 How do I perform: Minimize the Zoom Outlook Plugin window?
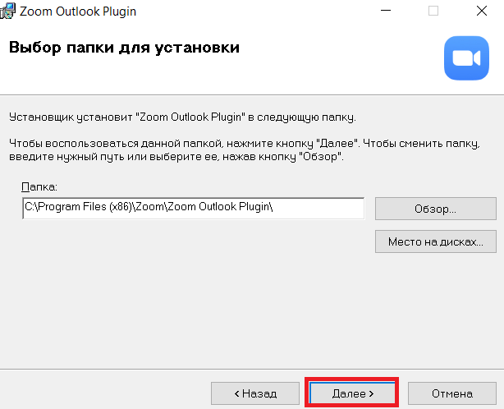pyautogui.click(x=386, y=11)
